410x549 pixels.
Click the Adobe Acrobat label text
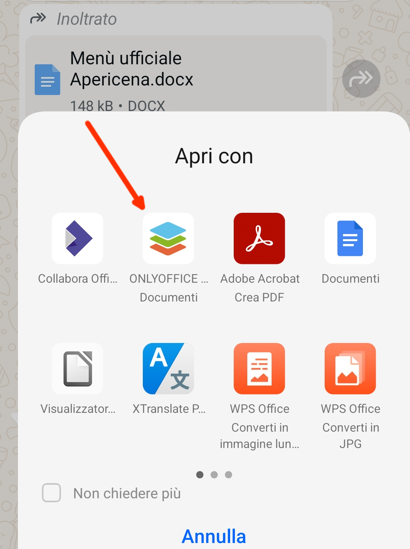[260, 279]
